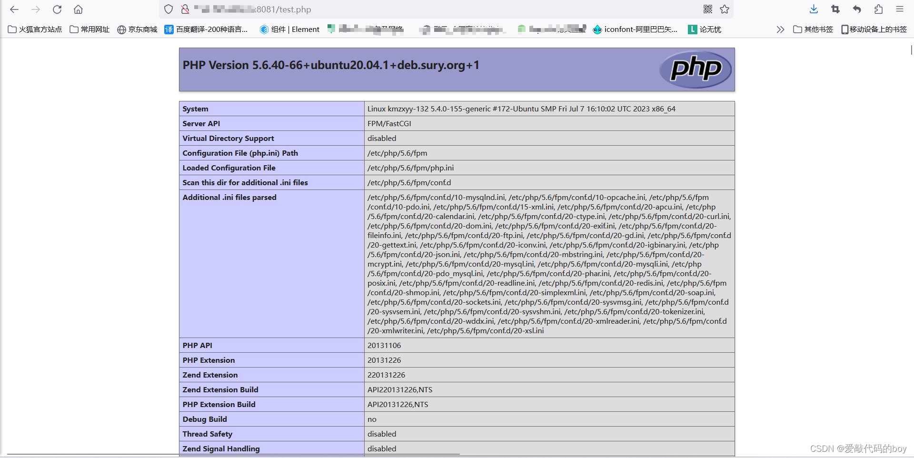Click the tracking protection shield icon
Viewport: 914px width, 458px height.
click(168, 9)
